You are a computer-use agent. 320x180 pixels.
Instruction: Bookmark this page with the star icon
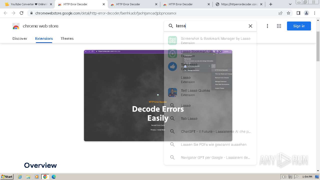288,13
